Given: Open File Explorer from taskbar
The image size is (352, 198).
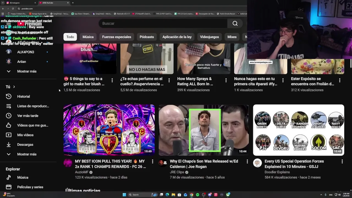Looking at the screenshot, I should [x=173, y=195].
